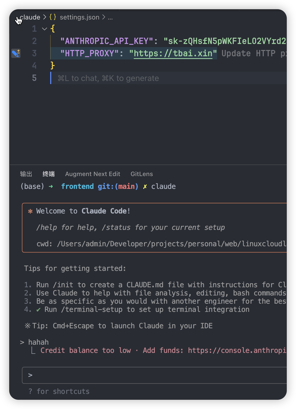
Task: Click chevron between claude and settings.json
Action: coord(45,17)
